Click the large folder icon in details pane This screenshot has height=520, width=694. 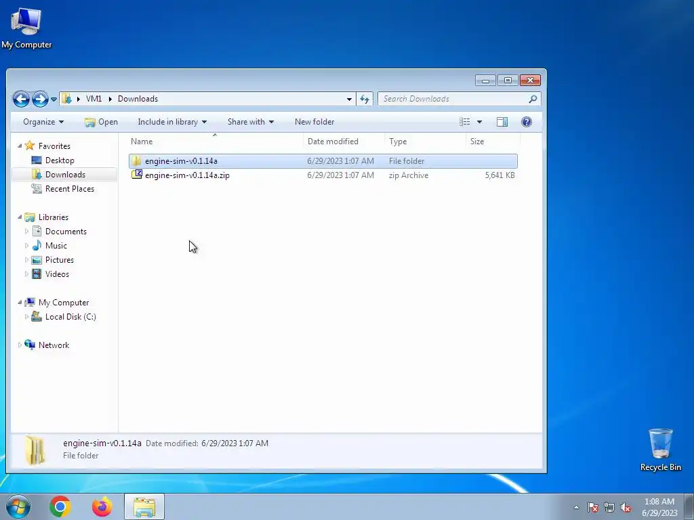pyautogui.click(x=35, y=450)
